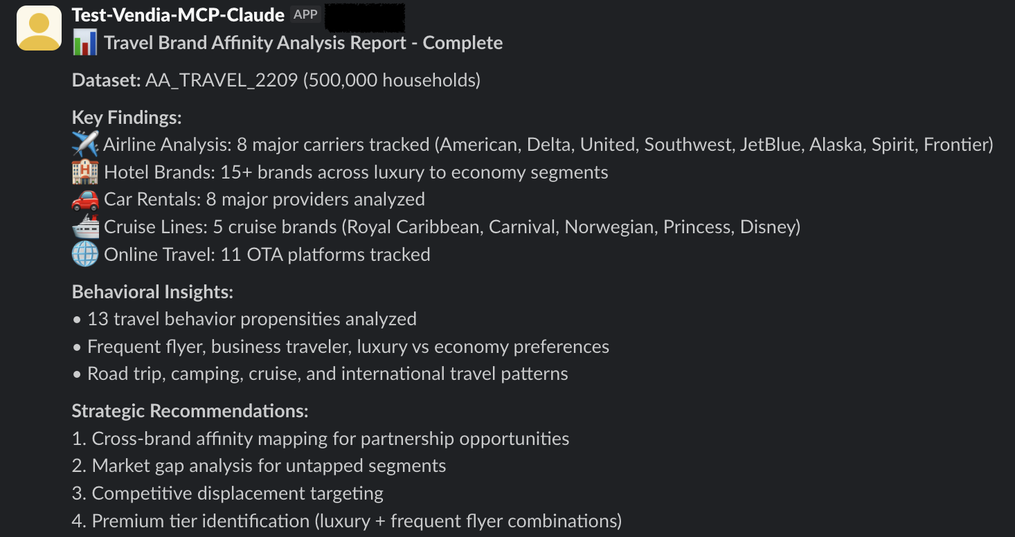The height and width of the screenshot is (537, 1015).
Task: Click the red car emoji icon
Action: tap(85, 199)
